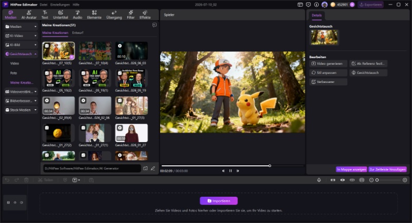Screen dimensions: 412x223
Task: Open the Übergang transitions panel
Action: (x=114, y=15)
